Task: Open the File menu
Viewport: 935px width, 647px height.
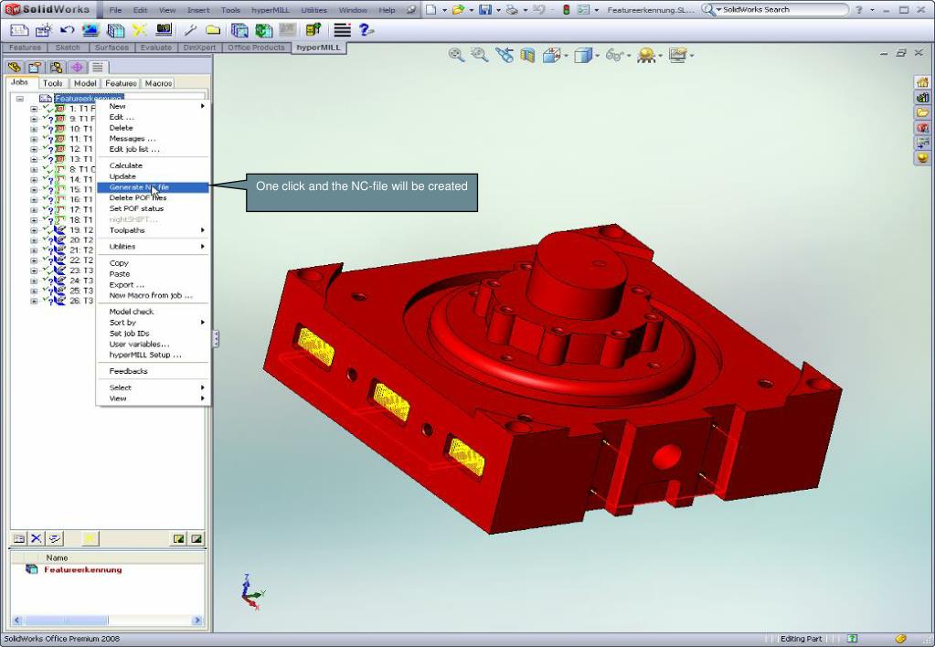Action: tap(115, 10)
